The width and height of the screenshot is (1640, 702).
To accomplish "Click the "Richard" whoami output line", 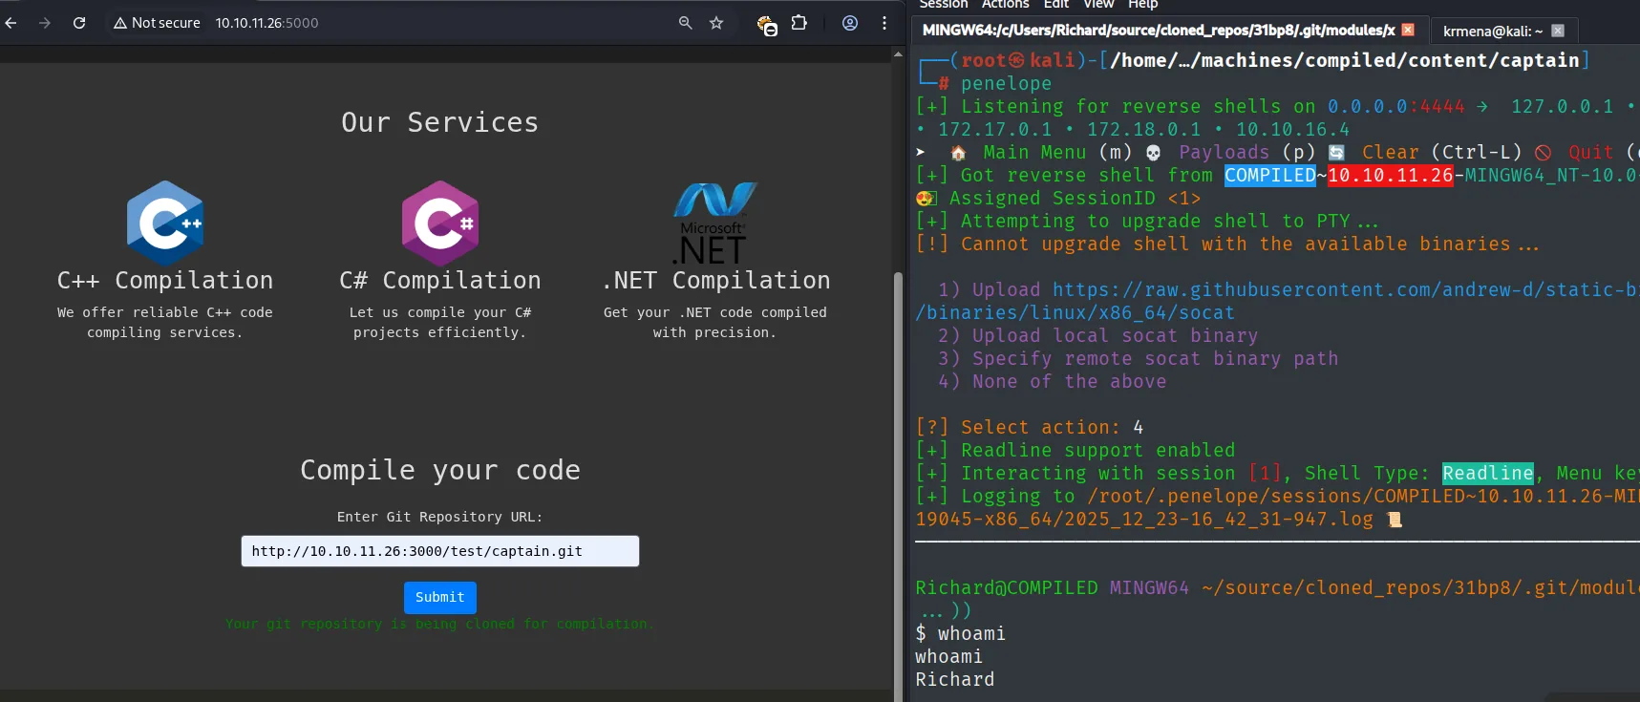I will tap(955, 679).
